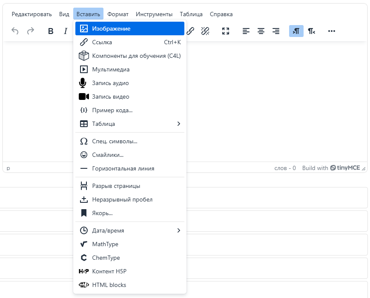Screen dimensions: 370x298
Task: Insert Горизонтальная линия
Action: pyautogui.click(x=130, y=168)
